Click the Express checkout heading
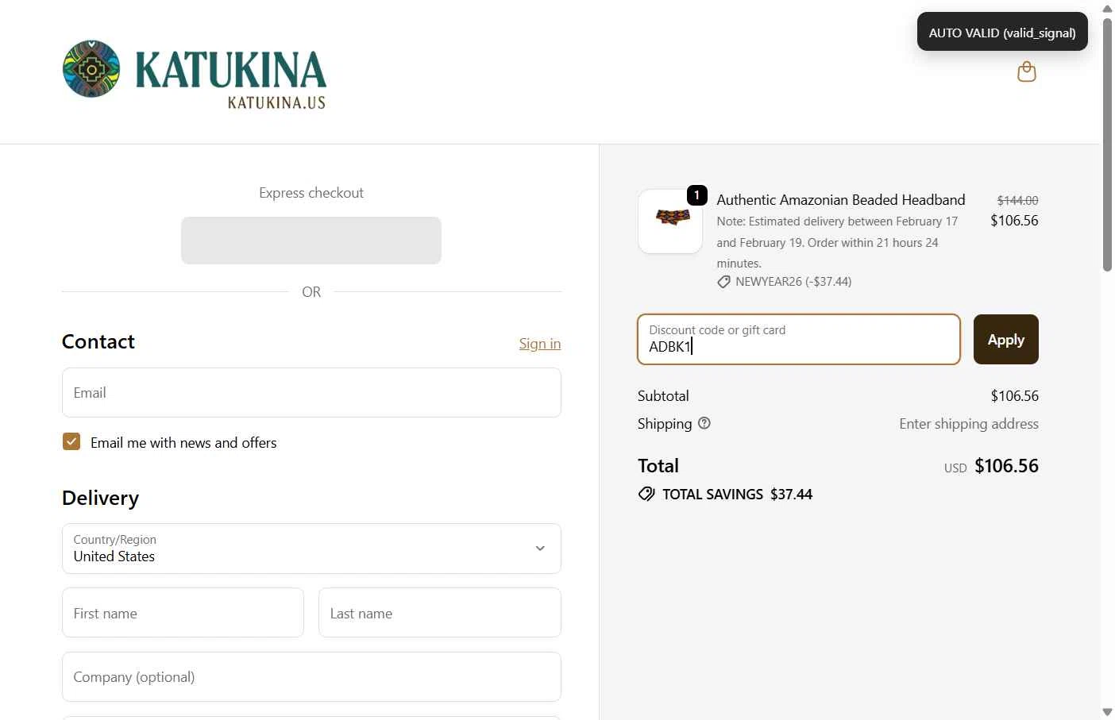1115x720 pixels. [311, 193]
